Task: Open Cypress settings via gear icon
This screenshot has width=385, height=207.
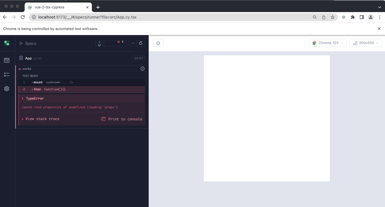Action: (6, 88)
